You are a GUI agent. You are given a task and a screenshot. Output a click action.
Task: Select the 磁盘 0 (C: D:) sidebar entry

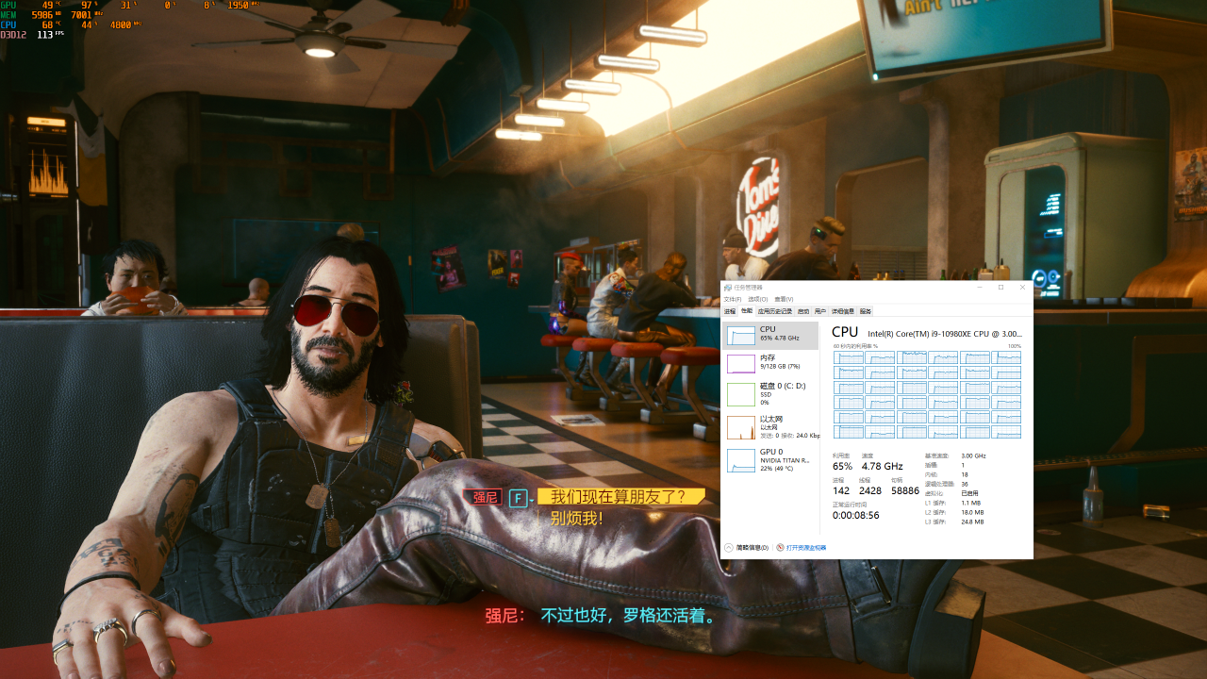click(x=770, y=394)
